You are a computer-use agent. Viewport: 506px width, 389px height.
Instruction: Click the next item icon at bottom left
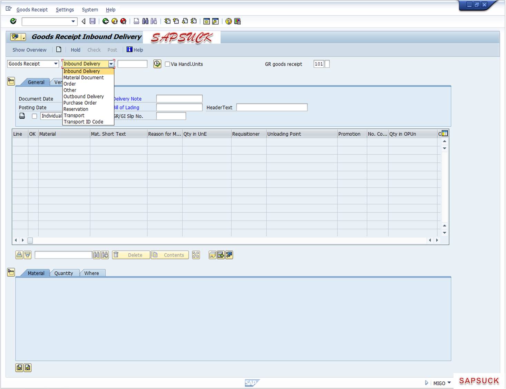coord(28,368)
